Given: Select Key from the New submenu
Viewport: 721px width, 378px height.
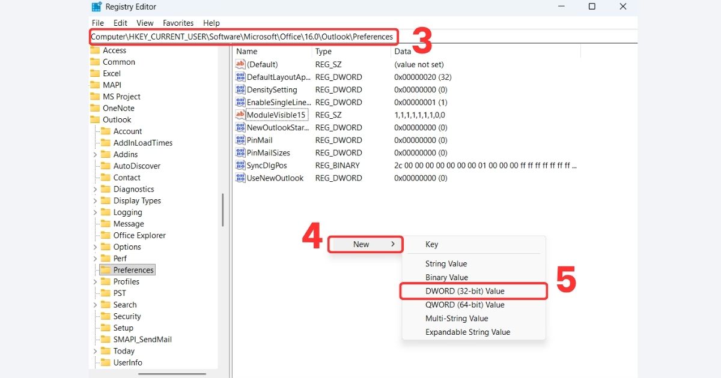Looking at the screenshot, I should click(x=431, y=244).
